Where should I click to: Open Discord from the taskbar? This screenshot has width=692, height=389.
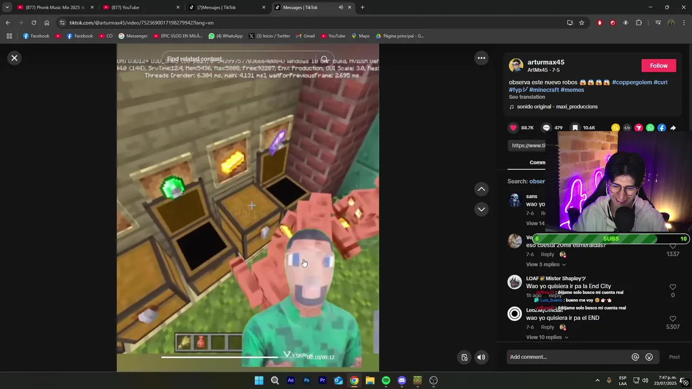click(x=402, y=380)
